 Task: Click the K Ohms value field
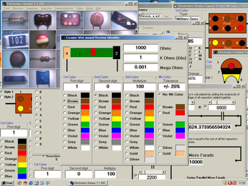(x=141, y=57)
